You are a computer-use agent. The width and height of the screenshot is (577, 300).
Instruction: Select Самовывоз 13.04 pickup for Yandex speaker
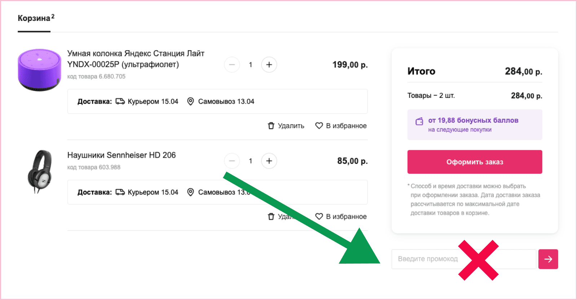pos(221,101)
